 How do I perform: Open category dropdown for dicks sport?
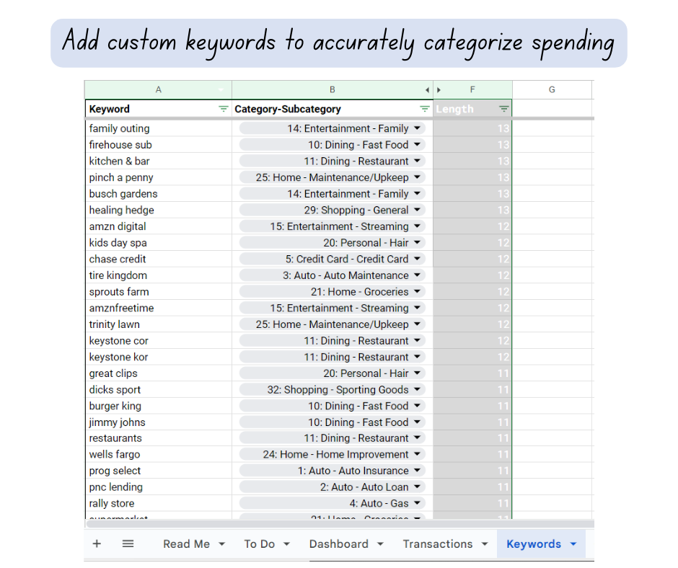(418, 389)
